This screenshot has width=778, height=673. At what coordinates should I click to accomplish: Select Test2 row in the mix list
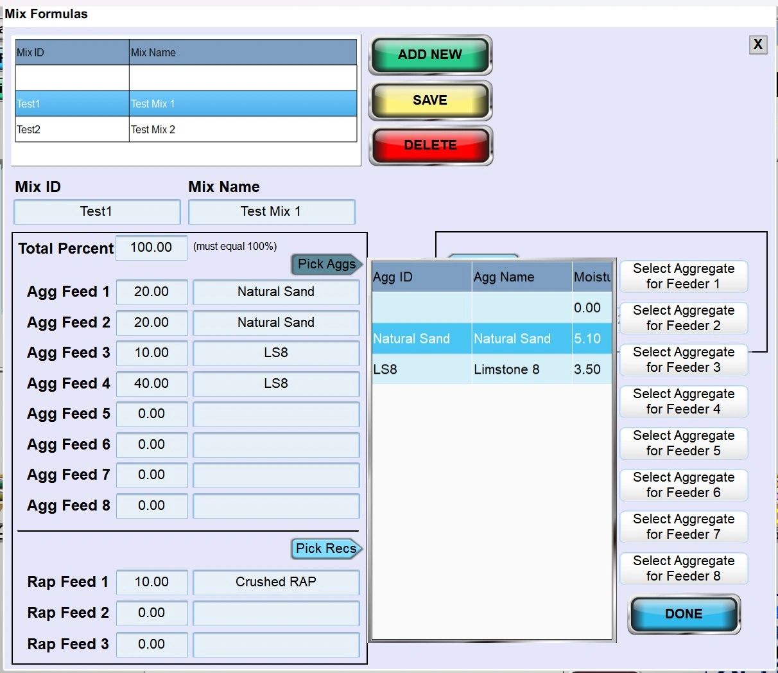(x=186, y=130)
